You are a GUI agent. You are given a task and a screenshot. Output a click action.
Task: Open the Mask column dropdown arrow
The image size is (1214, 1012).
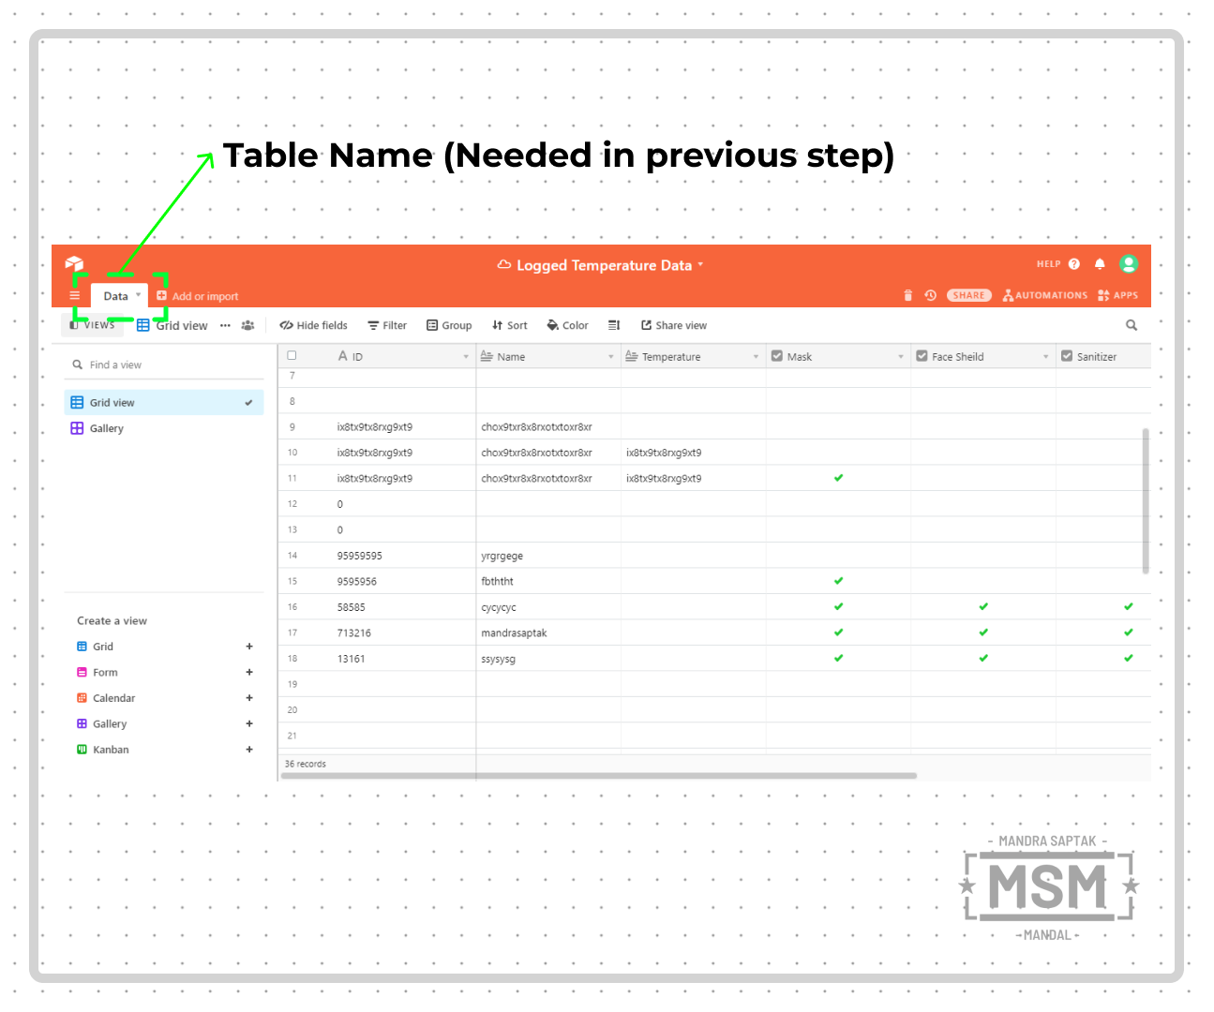click(x=901, y=357)
